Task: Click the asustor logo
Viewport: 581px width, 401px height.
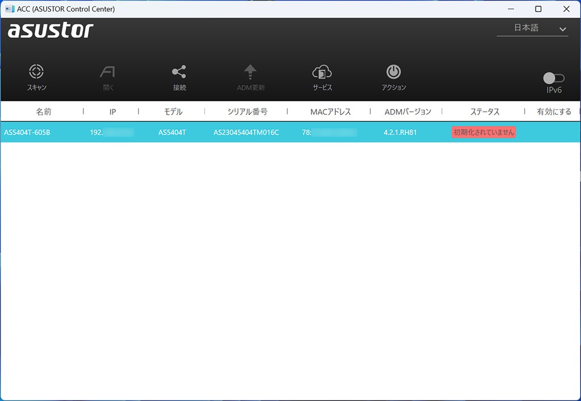Action: click(50, 31)
